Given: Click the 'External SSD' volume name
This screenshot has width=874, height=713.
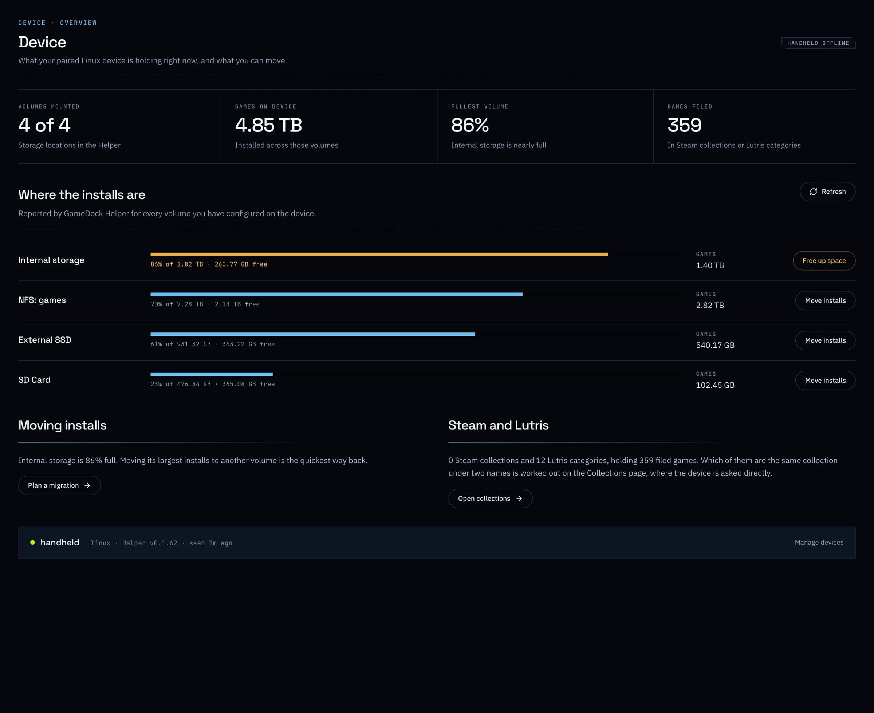Looking at the screenshot, I should 45,340.
